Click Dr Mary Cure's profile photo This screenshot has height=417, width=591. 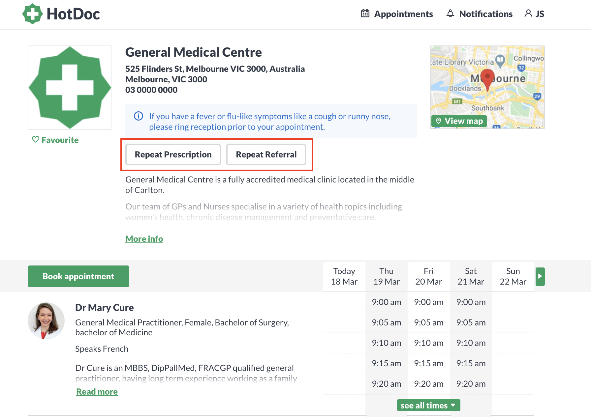point(46,321)
